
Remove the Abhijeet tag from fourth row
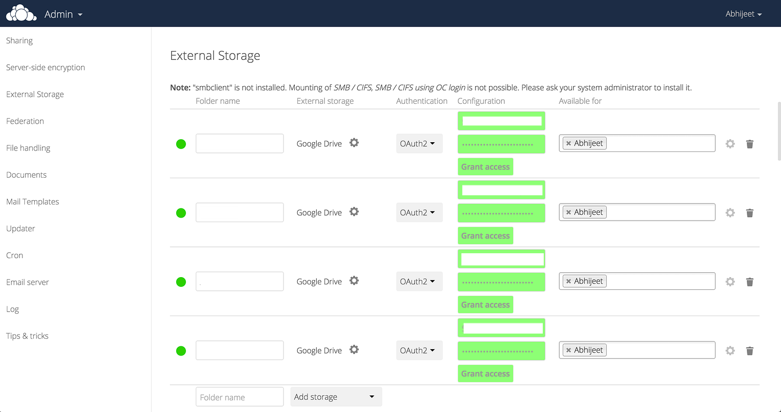point(569,350)
